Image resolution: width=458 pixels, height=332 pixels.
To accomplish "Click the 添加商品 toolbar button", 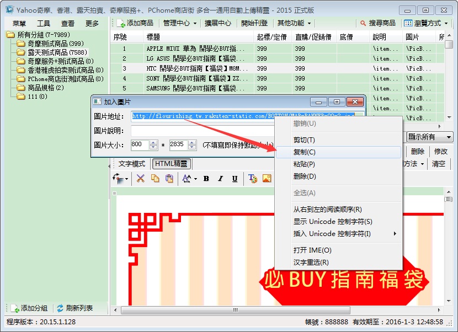I will tap(135, 23).
